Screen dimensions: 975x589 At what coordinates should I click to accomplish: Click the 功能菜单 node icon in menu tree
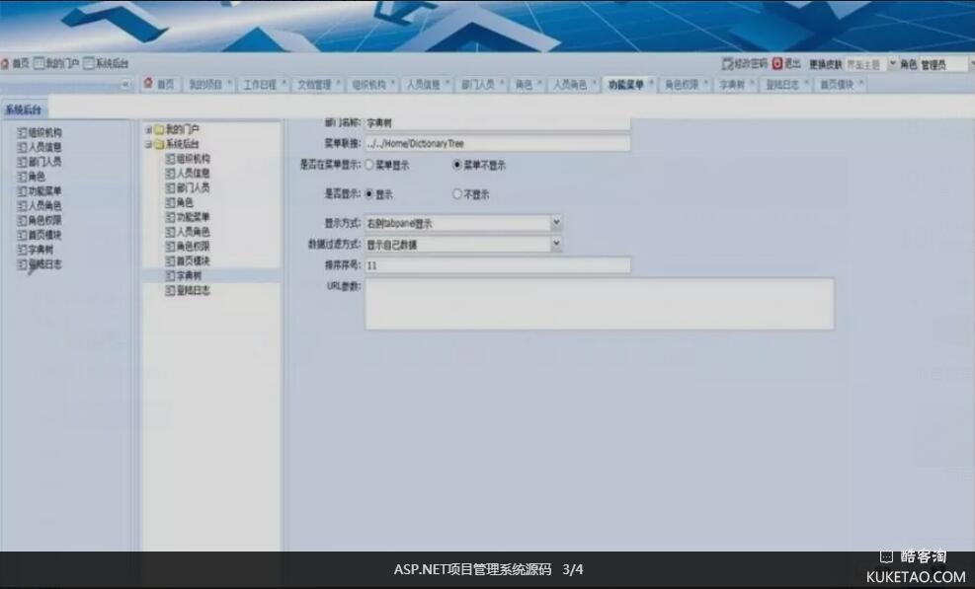coord(170,217)
